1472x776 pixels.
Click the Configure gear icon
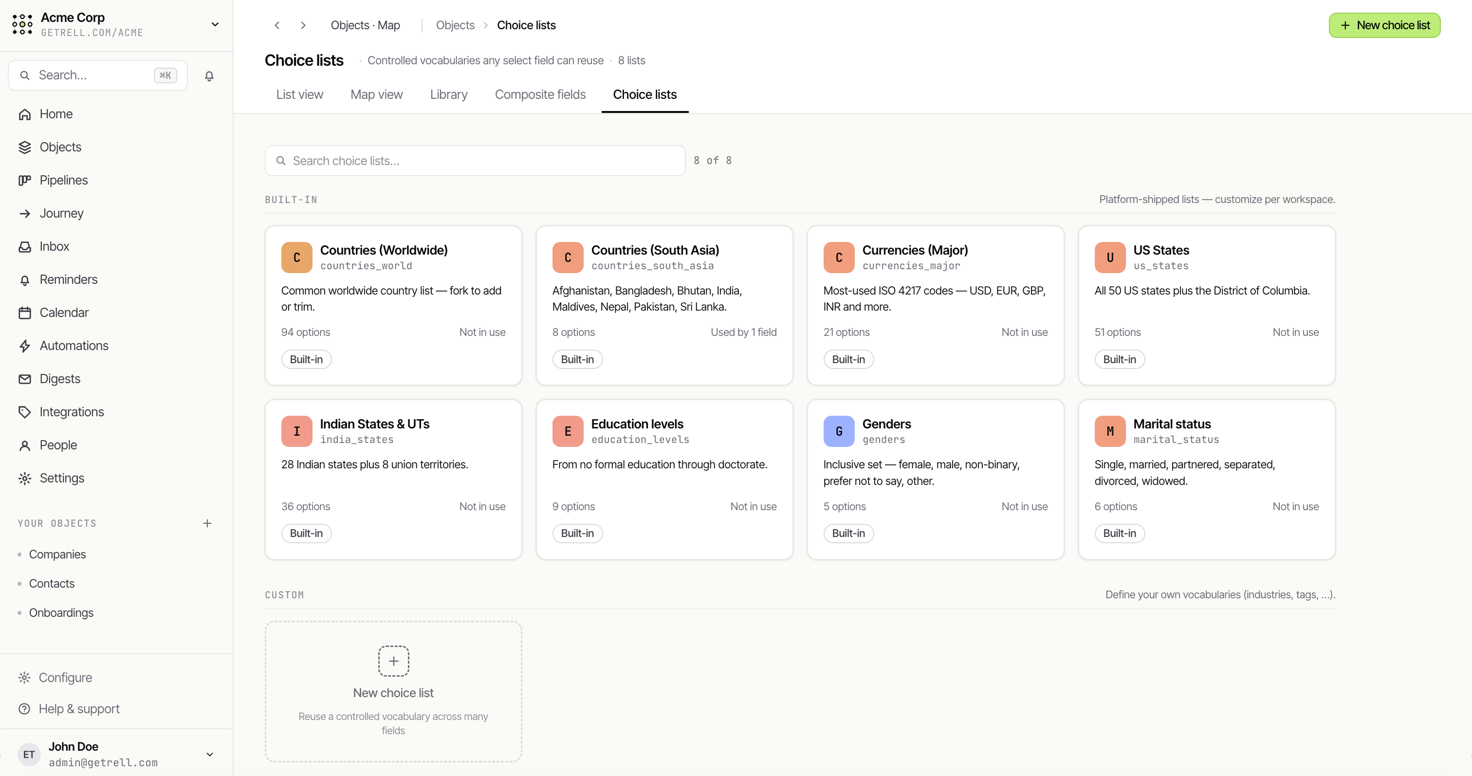(x=24, y=678)
